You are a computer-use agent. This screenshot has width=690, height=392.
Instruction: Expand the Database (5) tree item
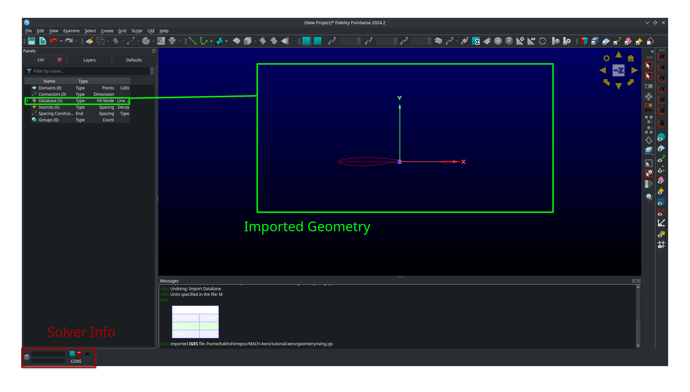[27, 101]
